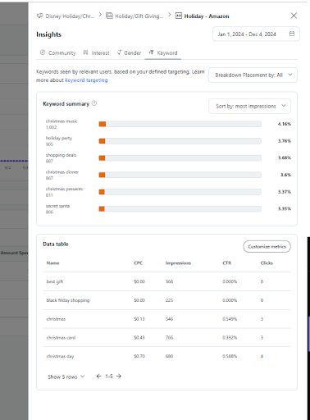Click the christmas presents keyword label
Screen dimensions: 310x420
click(x=64, y=189)
